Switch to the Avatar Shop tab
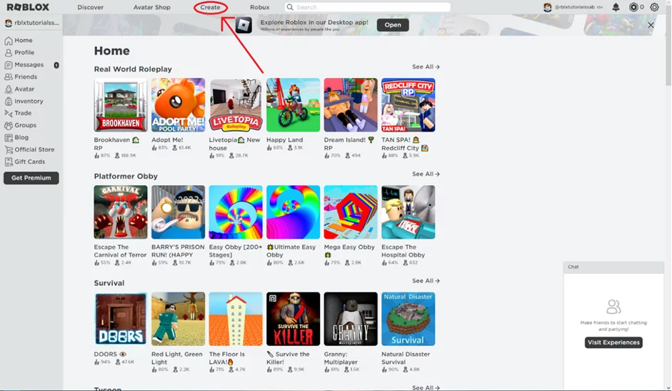Screen dimensions: 672x391 tap(151, 7)
